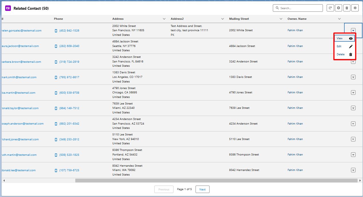Click address cell 'Chicago, CA 36895'
This screenshot has width=363, height=197.
125,92
